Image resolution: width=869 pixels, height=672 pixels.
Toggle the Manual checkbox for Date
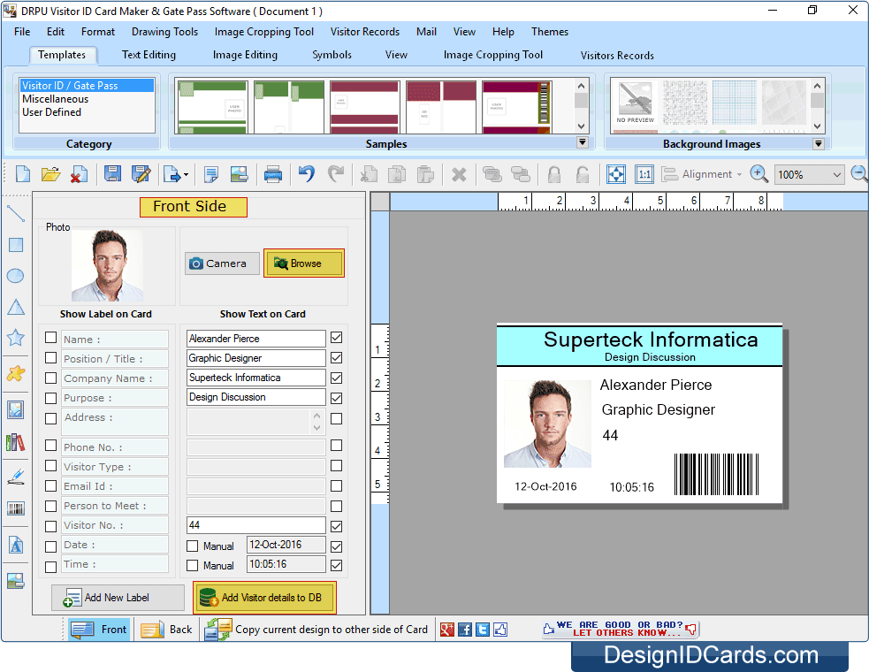coord(193,546)
